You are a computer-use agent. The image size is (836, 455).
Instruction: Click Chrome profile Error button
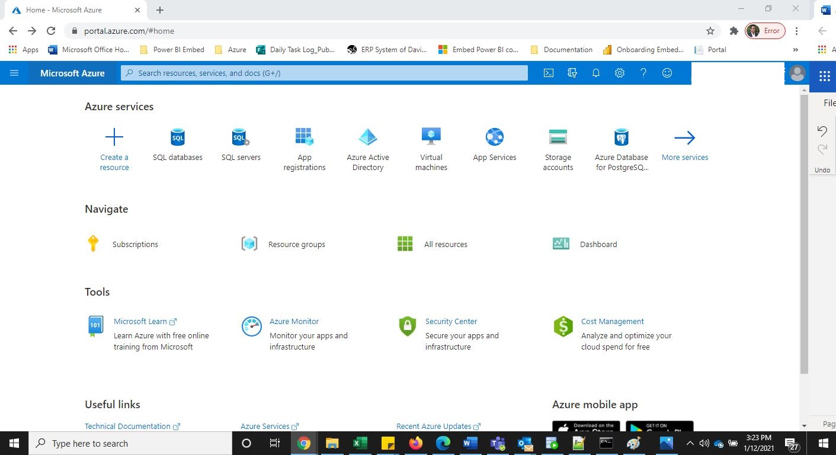pos(765,31)
